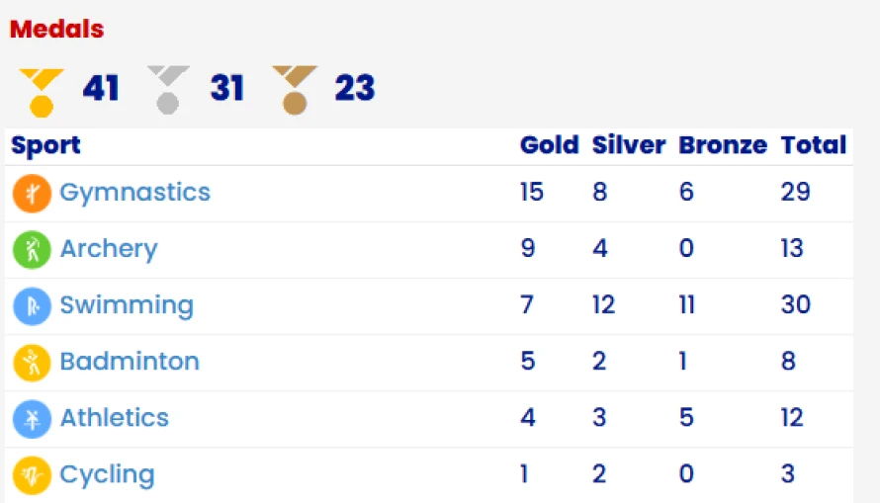Screen dimensions: 880x503
Task: Open the Athletics link
Action: tap(115, 418)
